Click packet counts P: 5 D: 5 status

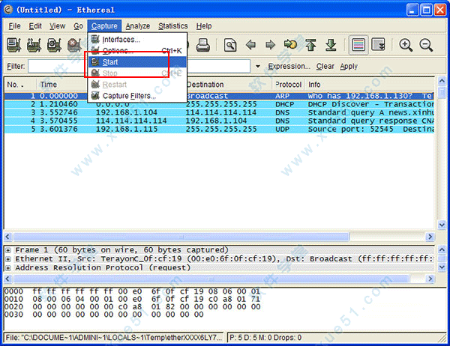pyautogui.click(x=265, y=338)
